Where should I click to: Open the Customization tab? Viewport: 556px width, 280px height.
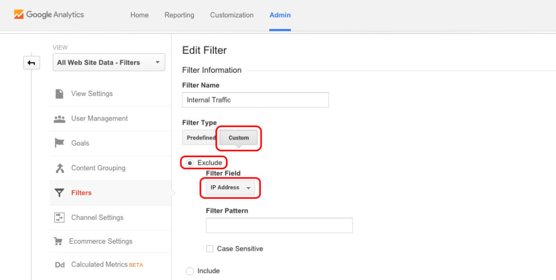tap(232, 15)
